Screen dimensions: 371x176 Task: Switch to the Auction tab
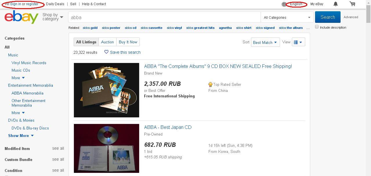(107, 42)
